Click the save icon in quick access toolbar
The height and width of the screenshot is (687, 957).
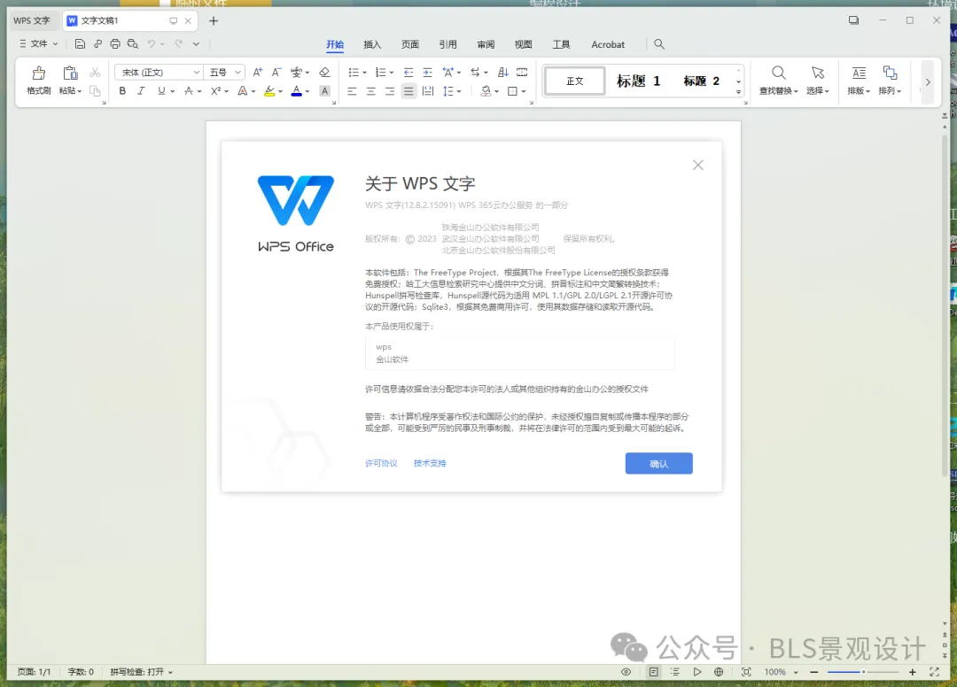80,44
